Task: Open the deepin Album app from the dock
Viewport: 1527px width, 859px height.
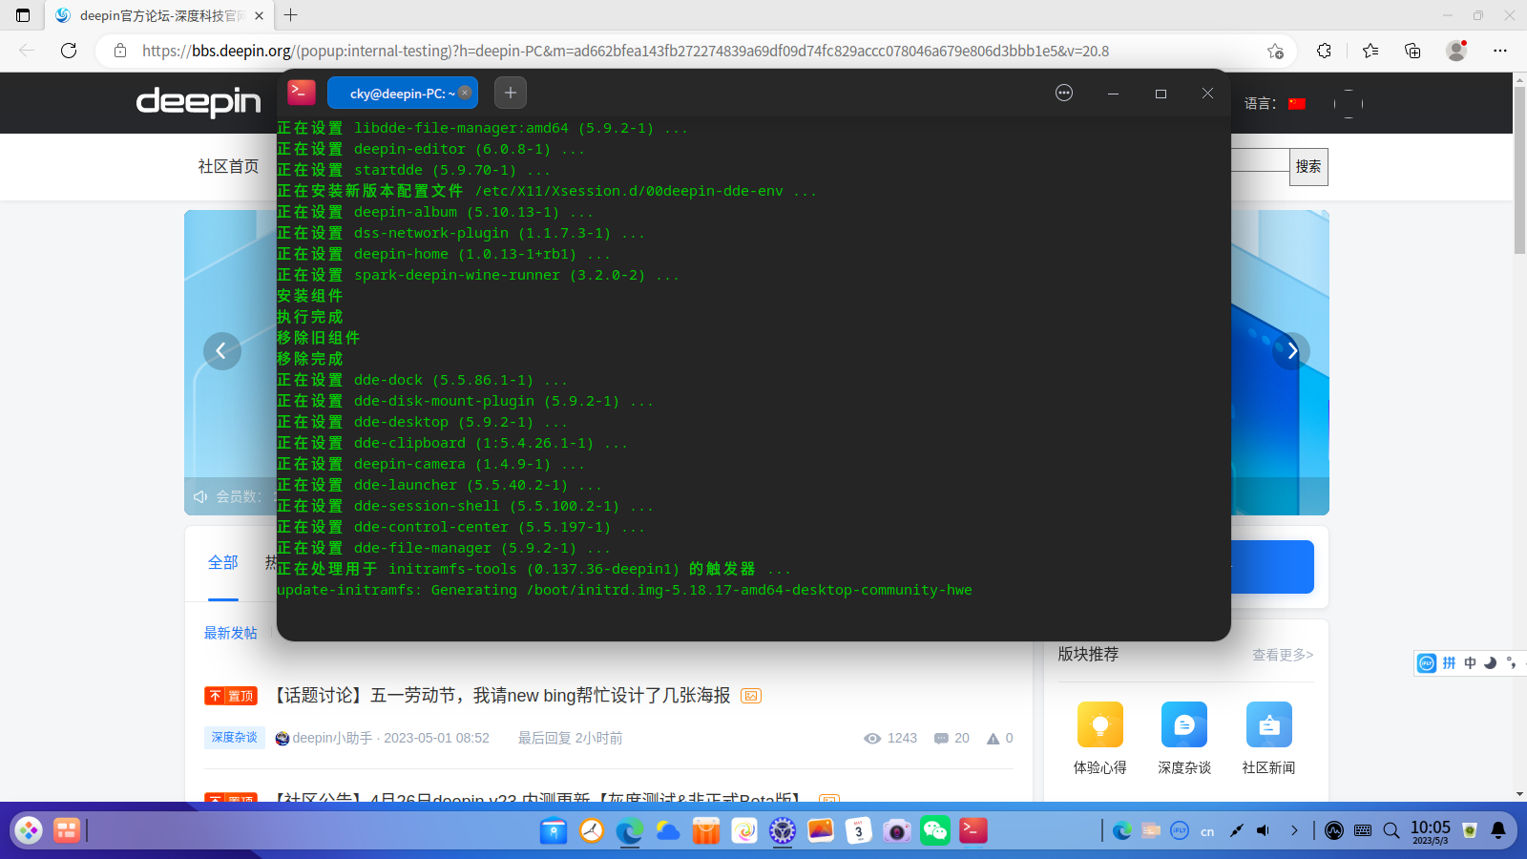Action: coord(821,830)
